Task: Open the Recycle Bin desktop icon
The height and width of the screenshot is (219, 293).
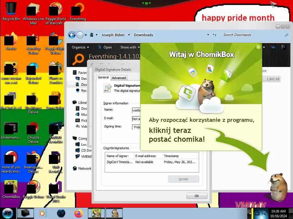Action: (x=11, y=11)
